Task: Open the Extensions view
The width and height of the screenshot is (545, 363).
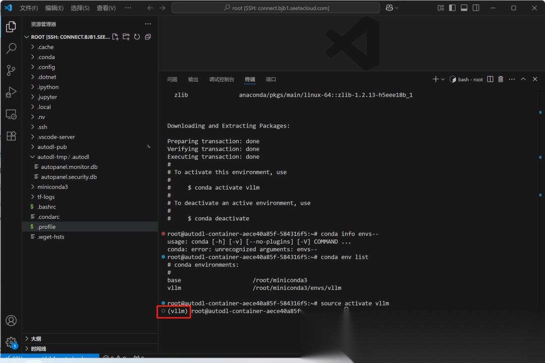Action: [11, 136]
